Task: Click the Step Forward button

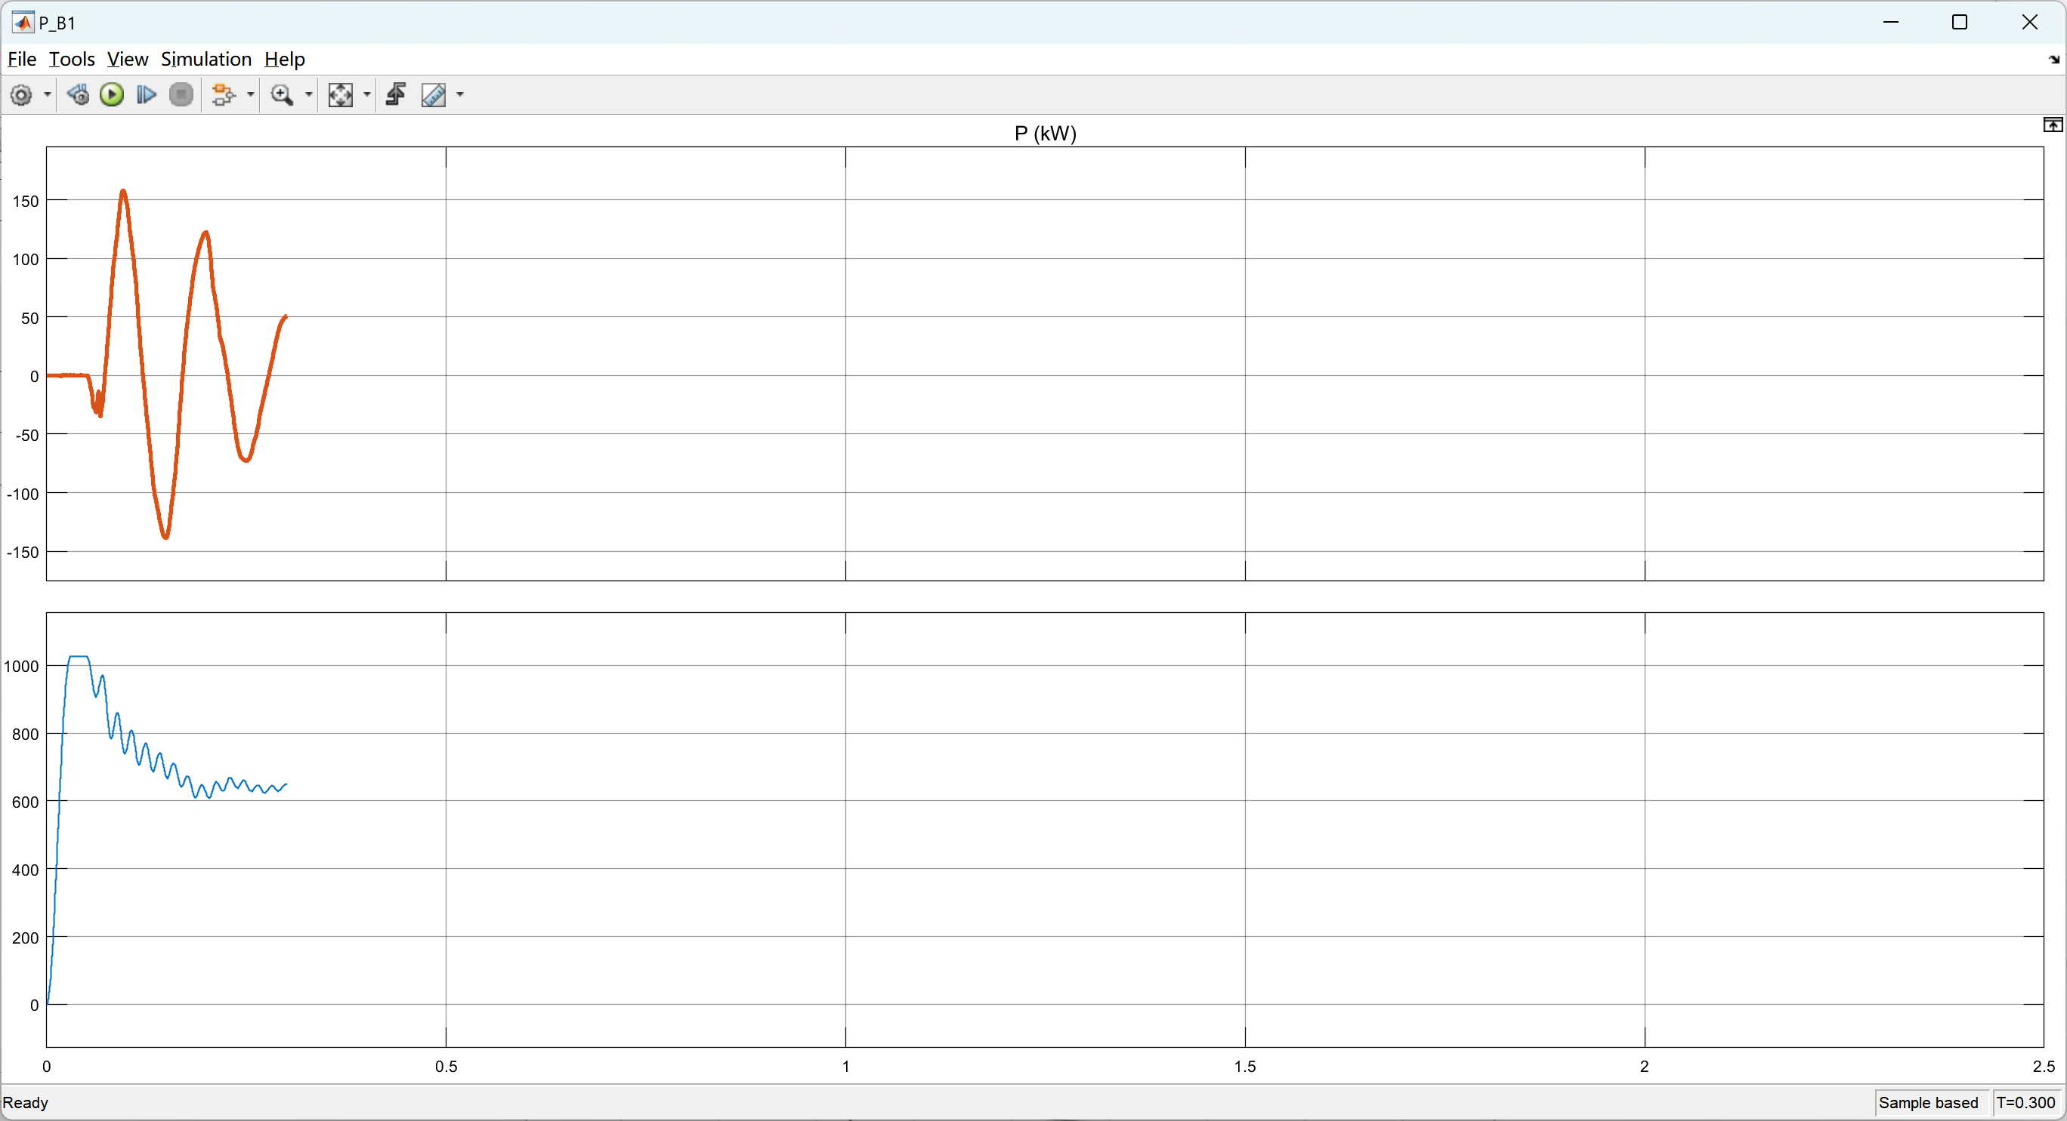Action: point(146,95)
